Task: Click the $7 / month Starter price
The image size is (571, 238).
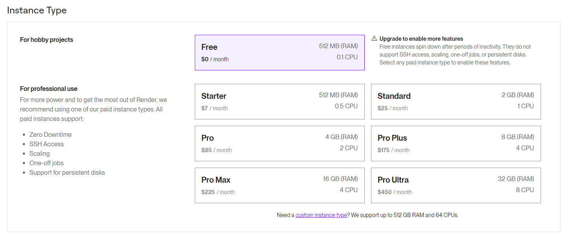Action: (x=215, y=108)
